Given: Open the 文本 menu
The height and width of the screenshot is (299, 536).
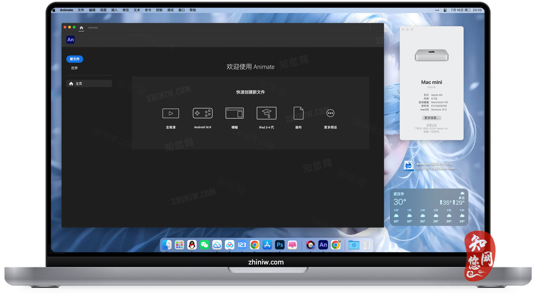Looking at the screenshot, I should tap(137, 10).
